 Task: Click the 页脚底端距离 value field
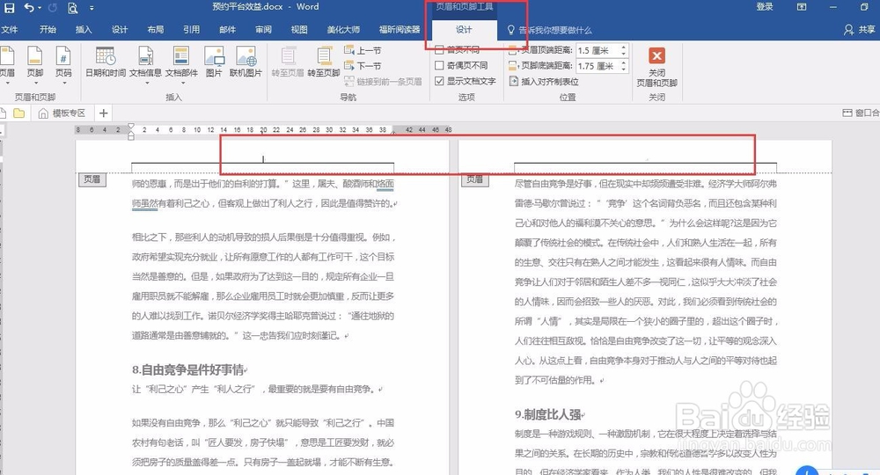click(598, 66)
